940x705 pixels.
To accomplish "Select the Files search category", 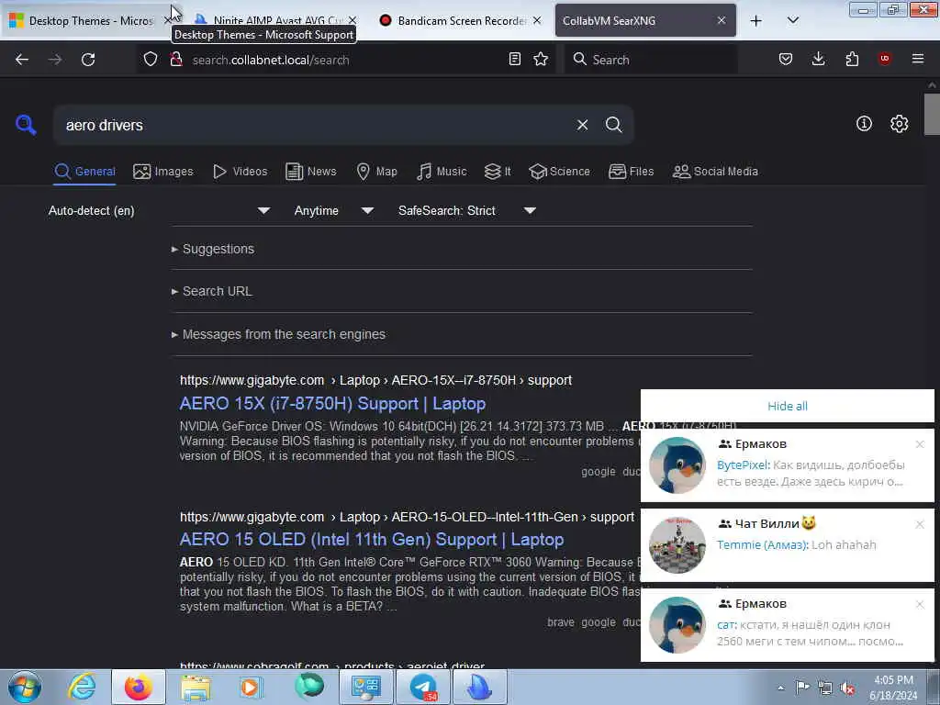I will click(631, 172).
